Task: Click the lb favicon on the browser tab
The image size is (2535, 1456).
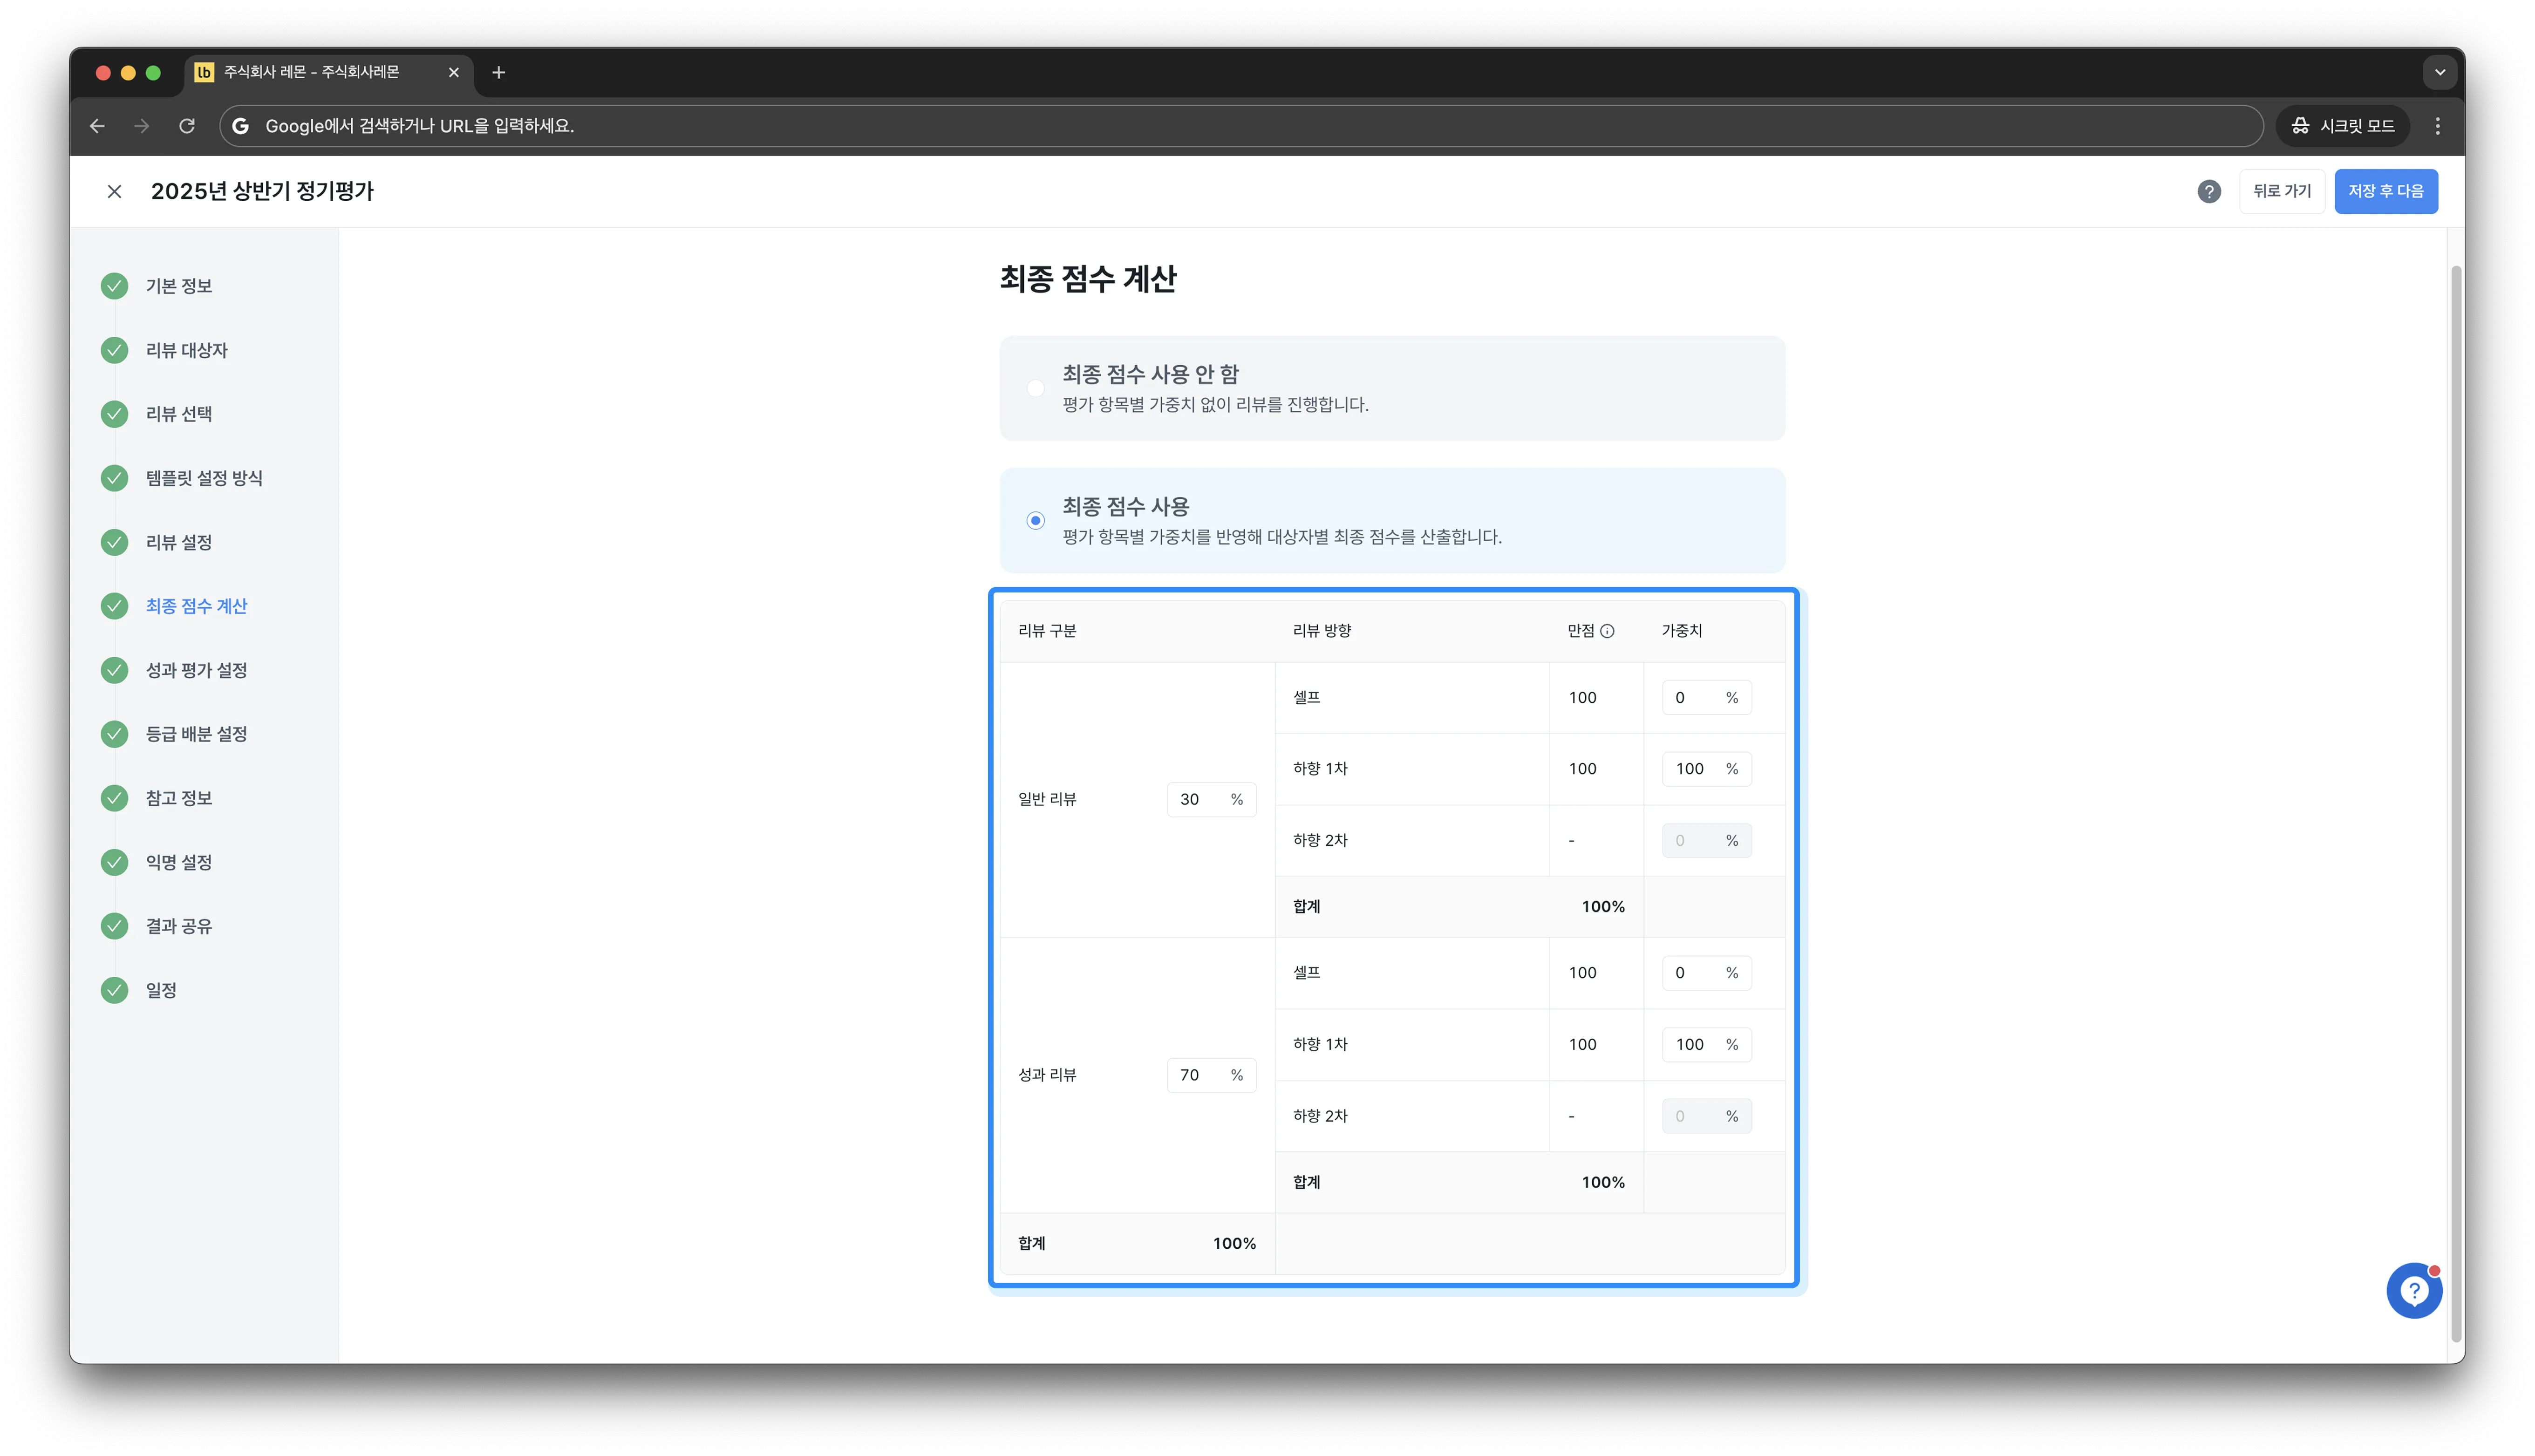Action: coord(204,72)
